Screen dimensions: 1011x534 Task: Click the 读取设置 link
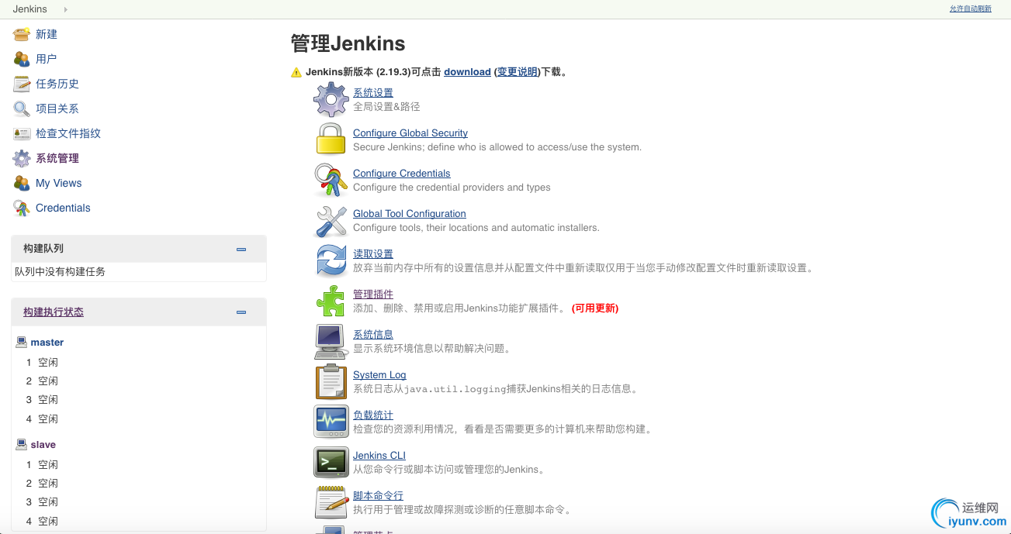coord(373,254)
